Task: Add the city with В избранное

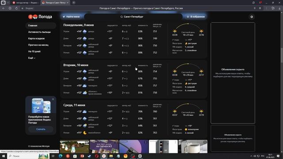Action: [195, 17]
